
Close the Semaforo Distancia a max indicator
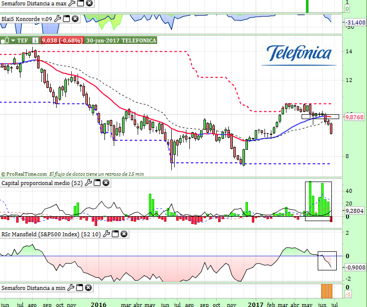(89, 3)
